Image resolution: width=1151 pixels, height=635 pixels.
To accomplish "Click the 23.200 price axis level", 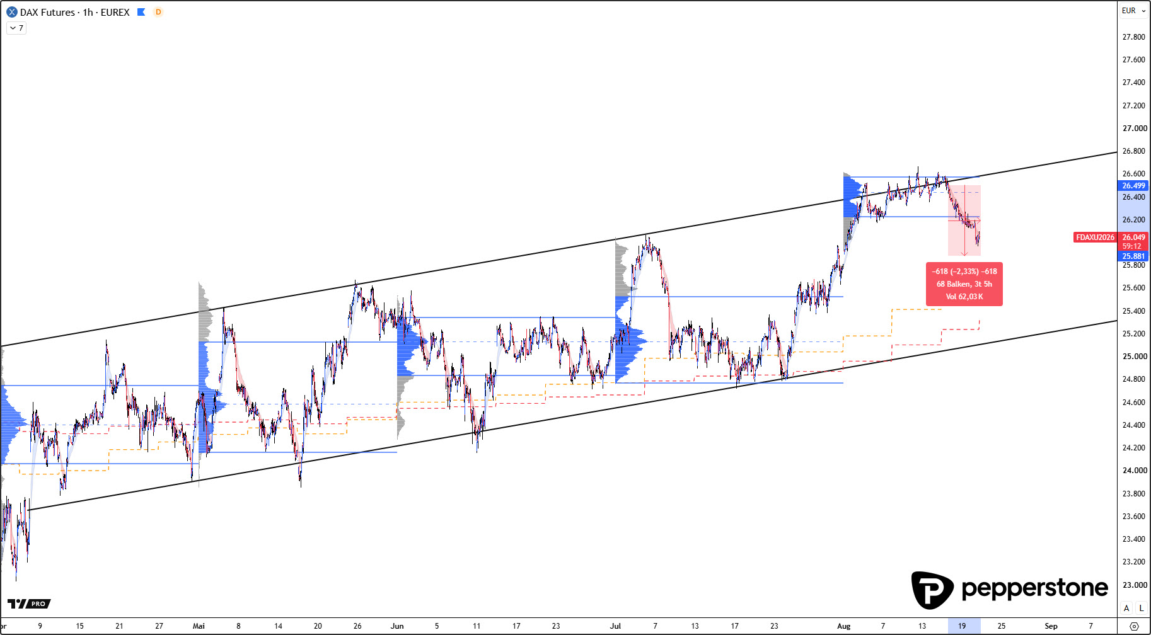I will click(x=1133, y=562).
